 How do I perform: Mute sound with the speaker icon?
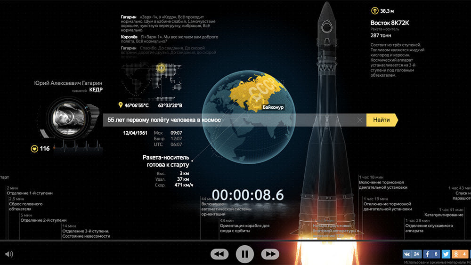coord(8,254)
